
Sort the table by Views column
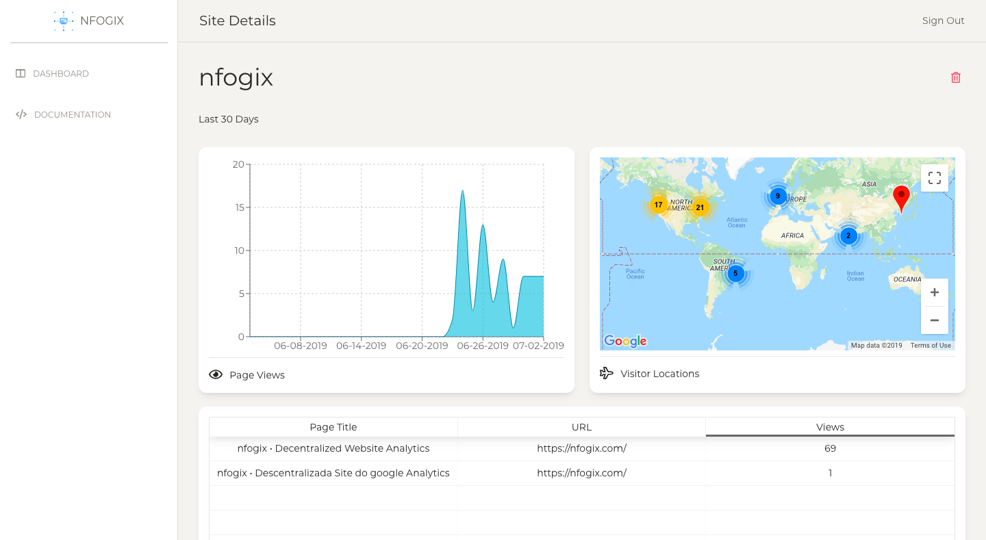coord(830,427)
